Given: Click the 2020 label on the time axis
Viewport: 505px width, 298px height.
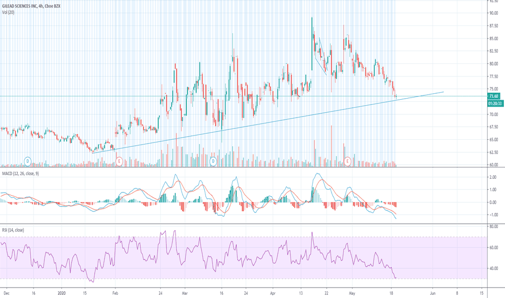Looking at the screenshot, I should [x=62, y=293].
